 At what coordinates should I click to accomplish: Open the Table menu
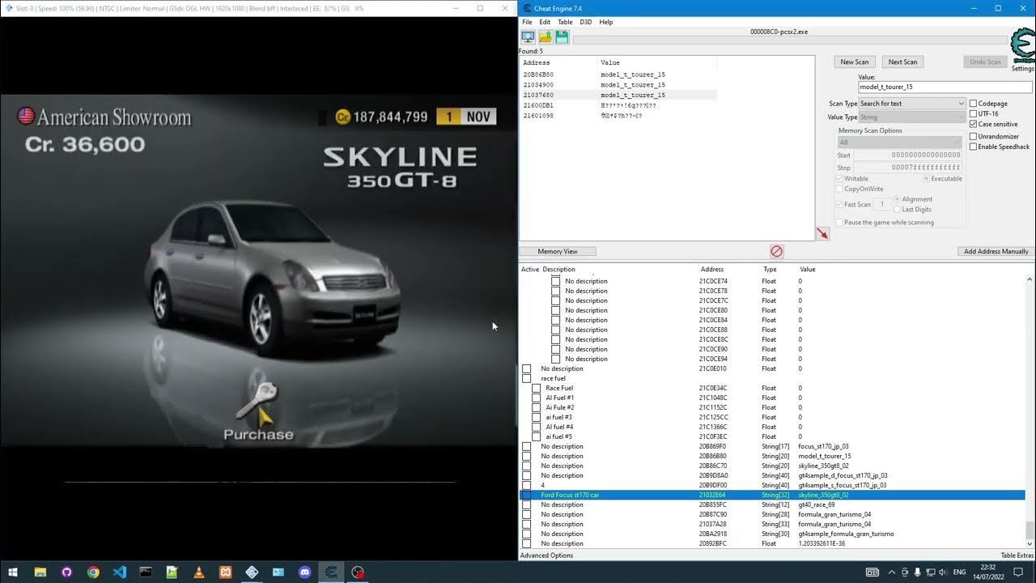pyautogui.click(x=565, y=22)
